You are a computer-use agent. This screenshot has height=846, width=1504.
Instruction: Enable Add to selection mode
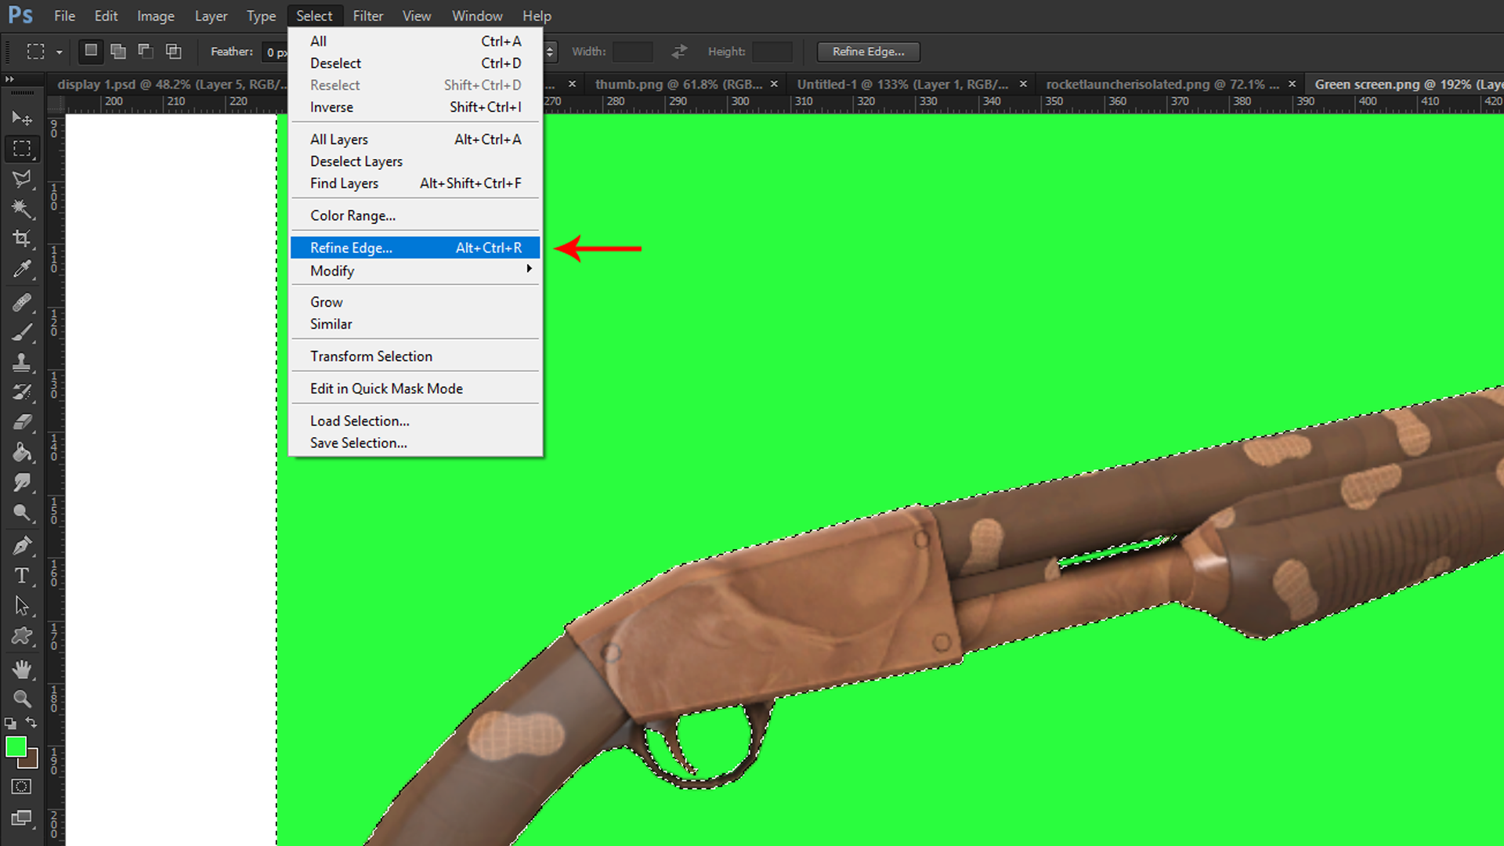point(118,52)
